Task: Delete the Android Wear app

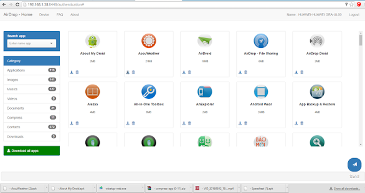Action: pos(245,123)
